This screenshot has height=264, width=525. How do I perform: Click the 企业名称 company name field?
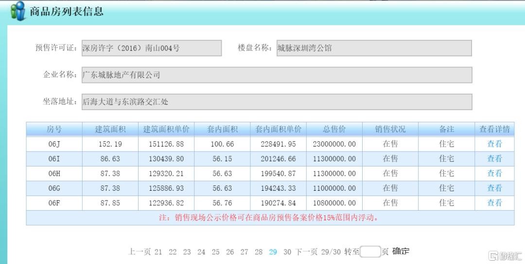point(277,75)
